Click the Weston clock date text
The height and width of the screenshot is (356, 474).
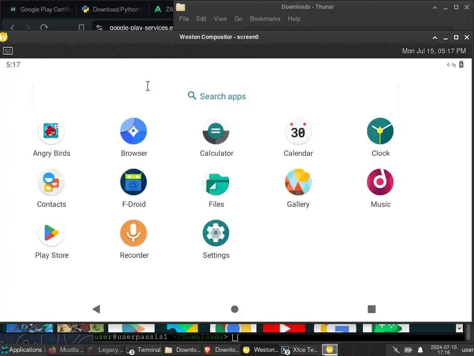tap(434, 51)
